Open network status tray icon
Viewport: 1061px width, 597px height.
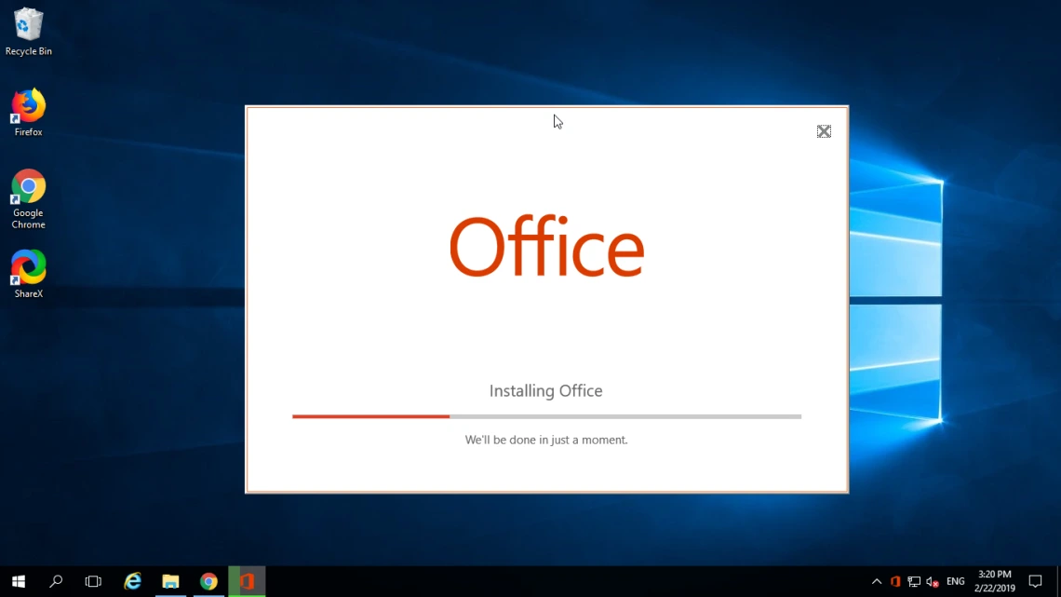click(x=914, y=581)
